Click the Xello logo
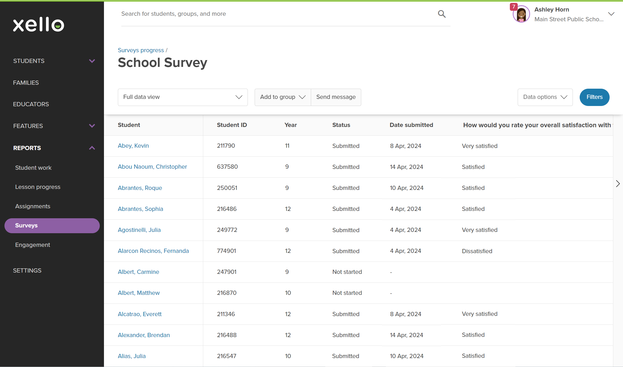The height and width of the screenshot is (367, 623). click(x=38, y=24)
